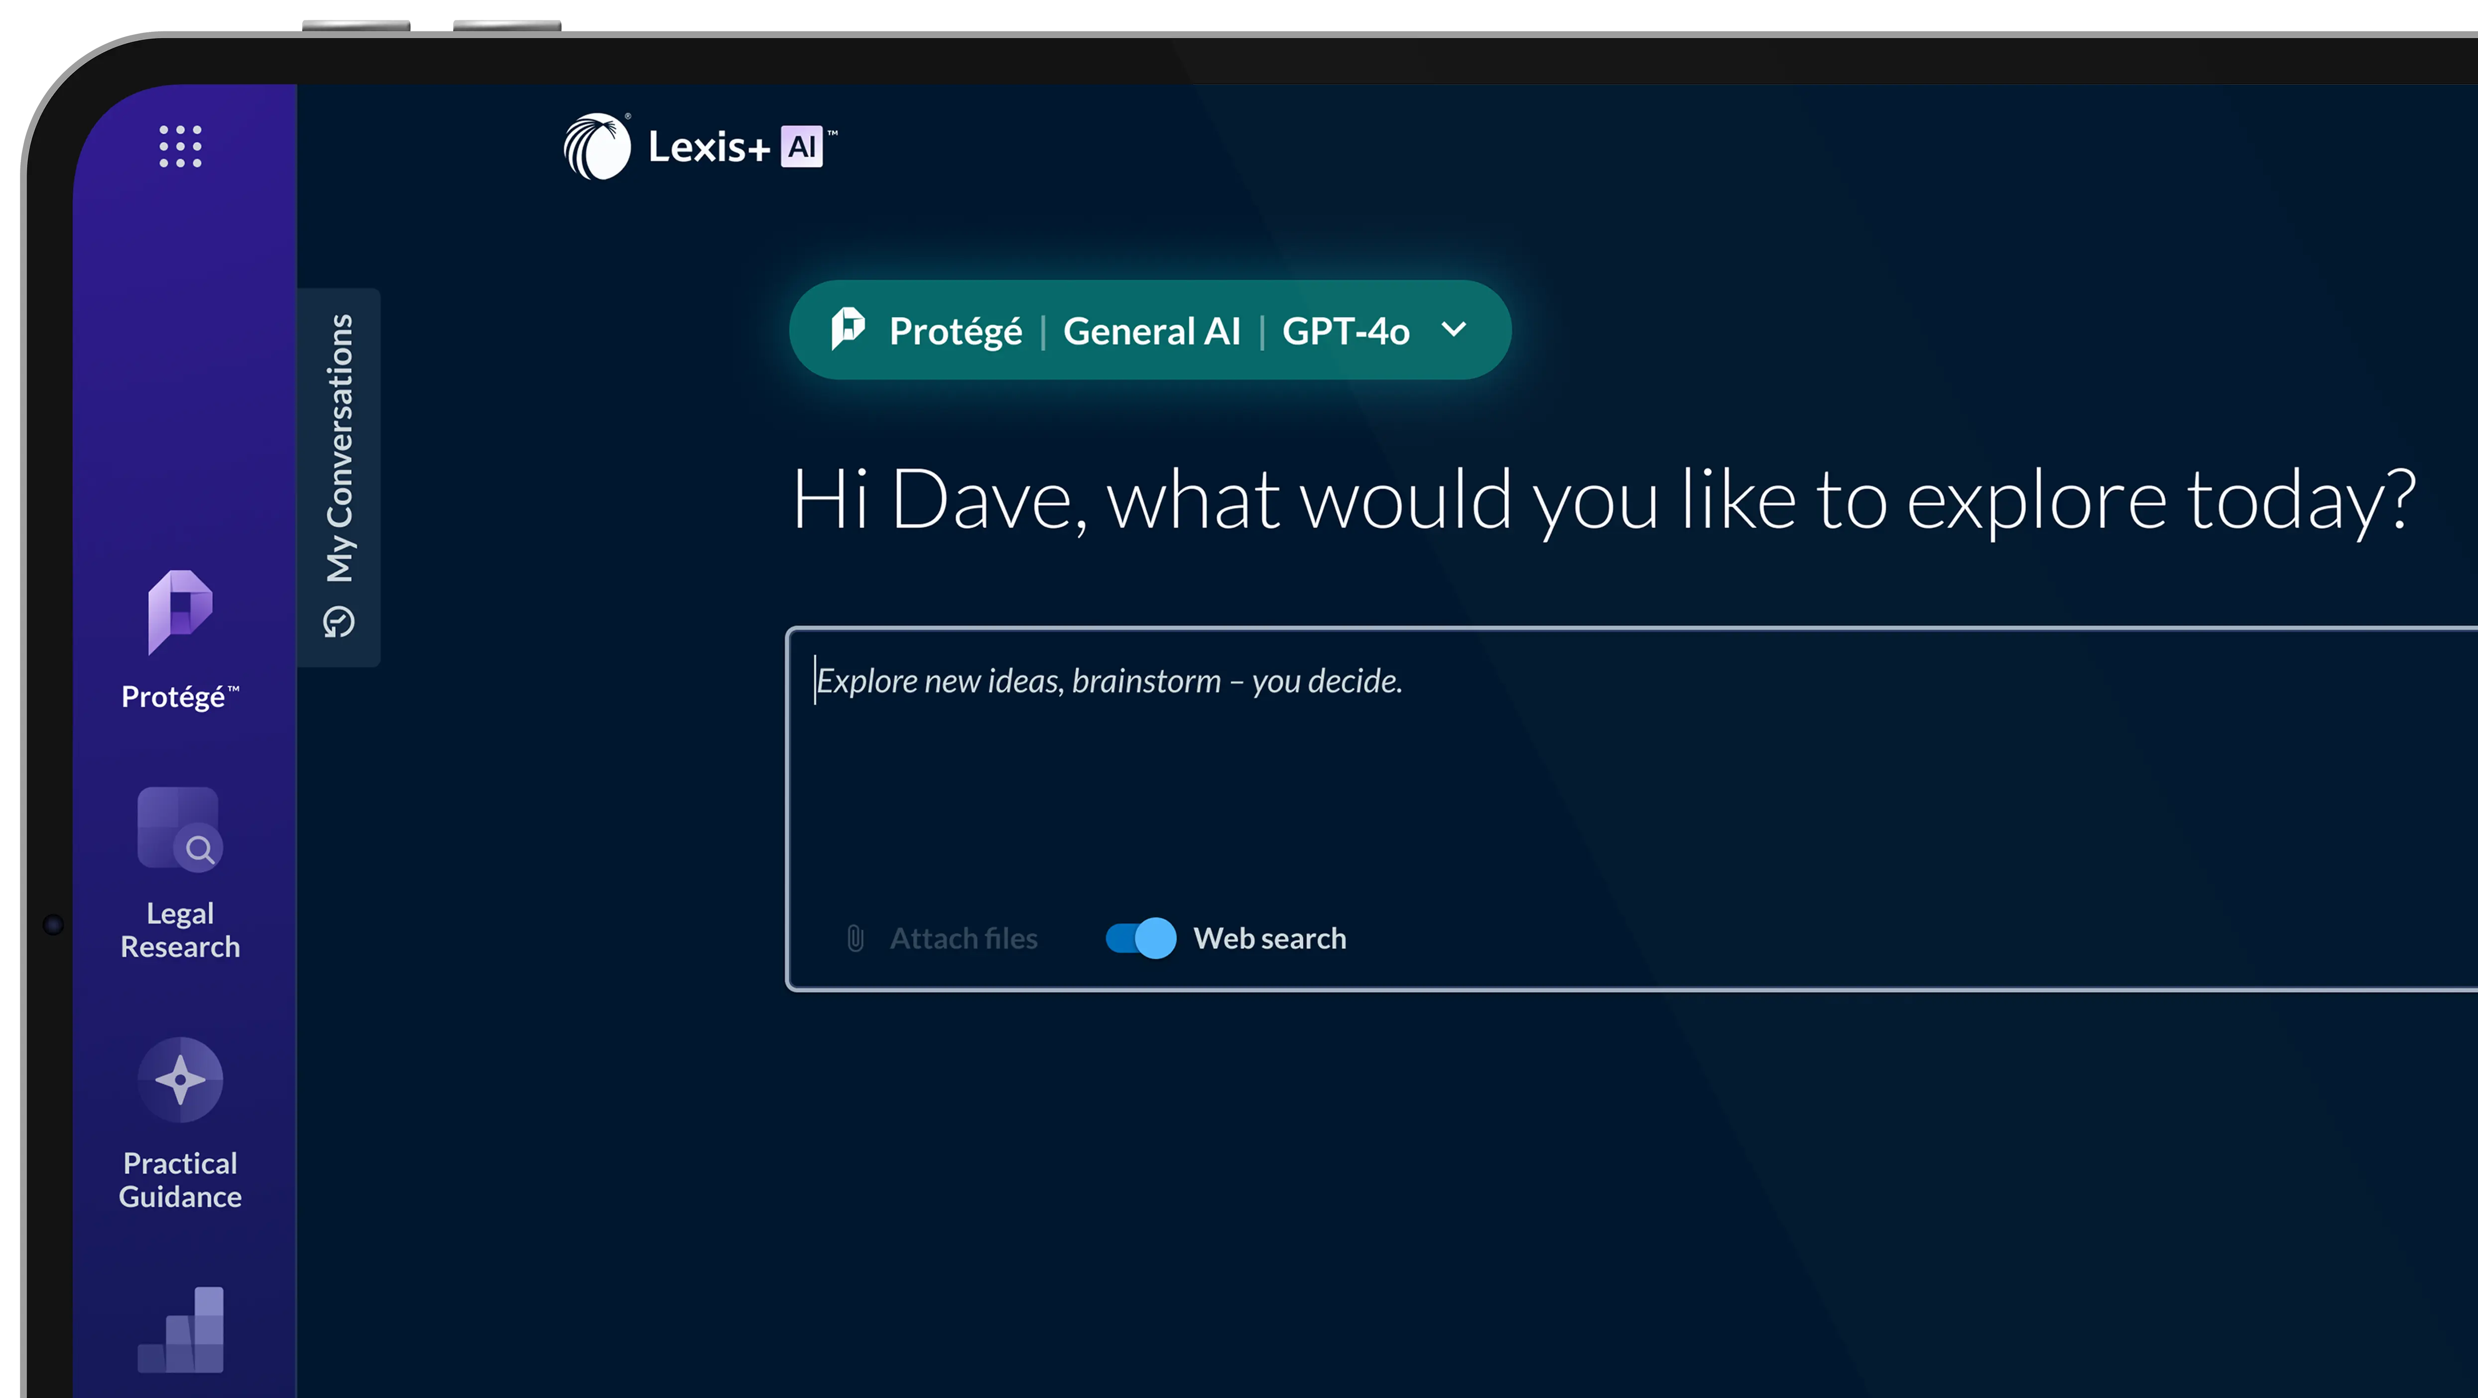The image size is (2478, 1398).
Task: Turn off the Web search toggle
Action: (1141, 938)
